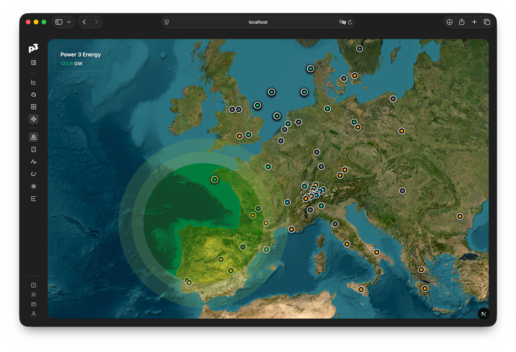The height and width of the screenshot is (352, 516).
Task: Reload the page with the refresh icon
Action: pyautogui.click(x=350, y=22)
